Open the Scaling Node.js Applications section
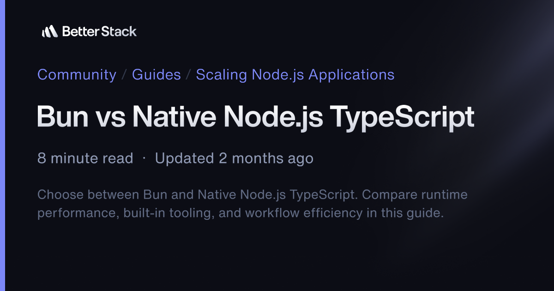Image resolution: width=554 pixels, height=291 pixels. point(295,74)
